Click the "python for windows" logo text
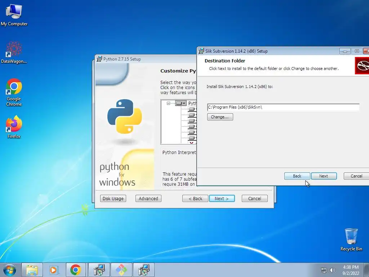Viewport: 369px width, 277px height. pos(117,174)
